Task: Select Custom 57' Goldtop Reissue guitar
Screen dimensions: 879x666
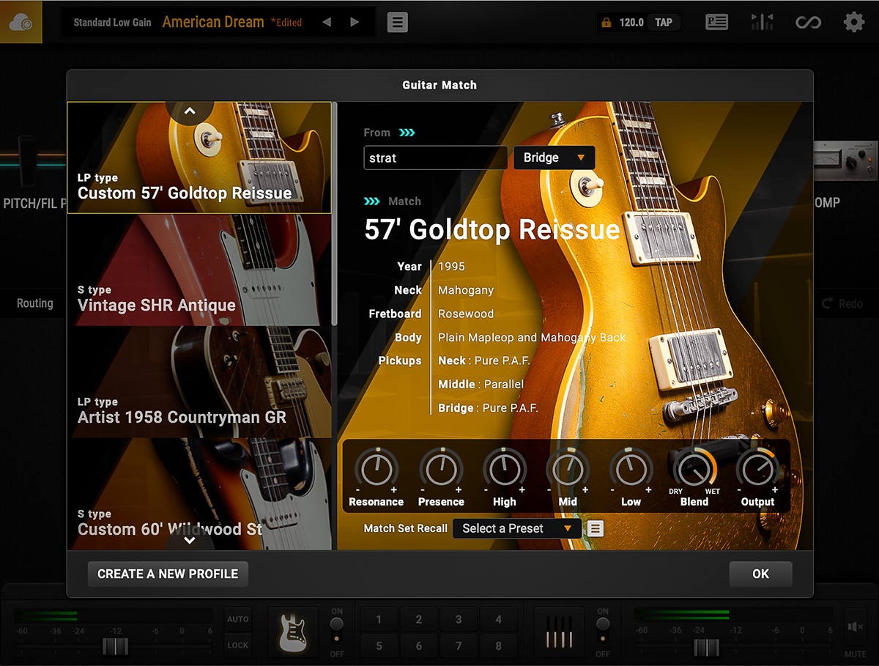Action: pos(199,158)
